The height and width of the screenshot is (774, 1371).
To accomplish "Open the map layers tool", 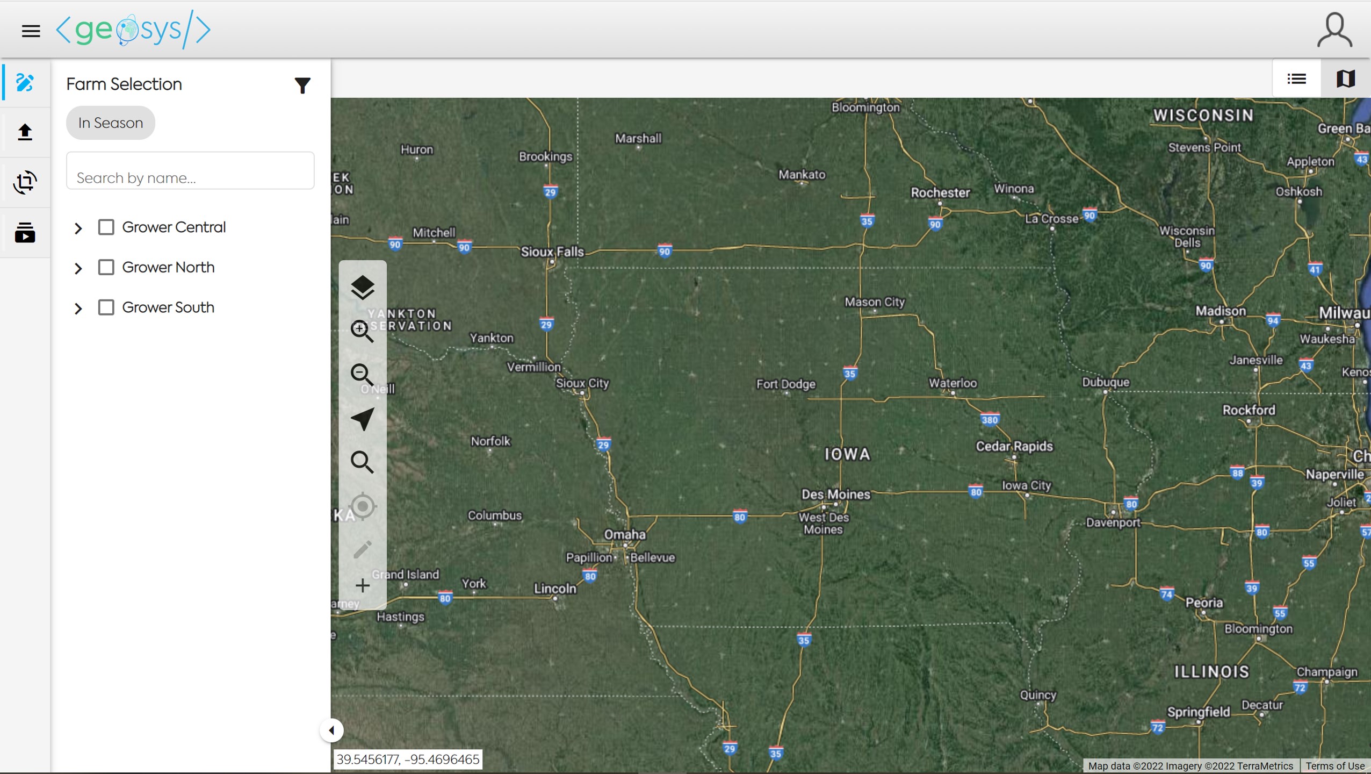I will [363, 288].
